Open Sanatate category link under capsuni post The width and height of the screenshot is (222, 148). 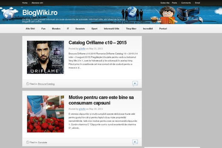[x=43, y=142]
